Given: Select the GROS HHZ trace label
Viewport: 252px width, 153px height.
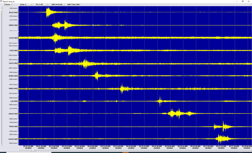Looking at the screenshot, I should tap(13, 114).
